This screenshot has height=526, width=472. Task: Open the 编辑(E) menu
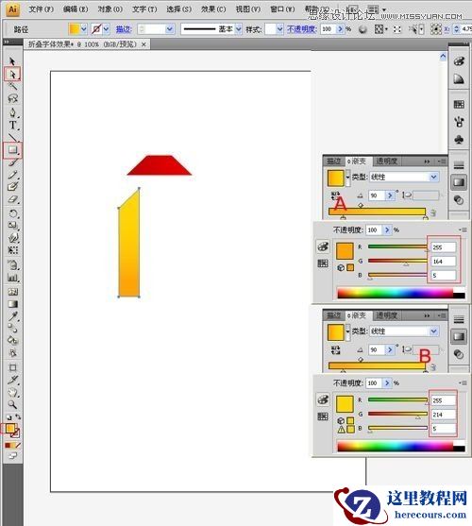pyautogui.click(x=76, y=9)
